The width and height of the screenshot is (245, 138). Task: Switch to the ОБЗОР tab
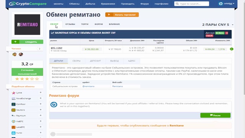tap(54, 24)
